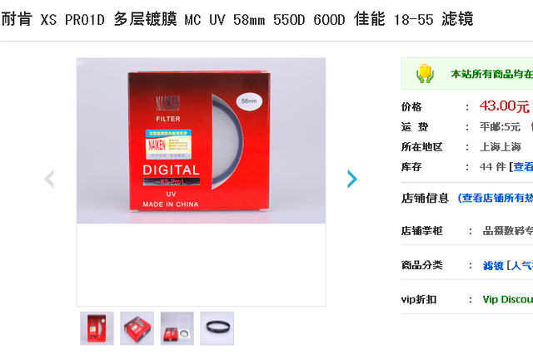Open the 查看 link next to stock count

523,166
